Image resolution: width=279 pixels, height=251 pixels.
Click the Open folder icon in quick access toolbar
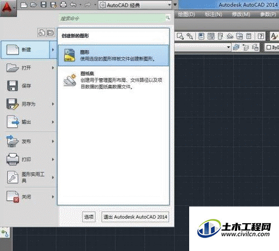tap(33, 5)
